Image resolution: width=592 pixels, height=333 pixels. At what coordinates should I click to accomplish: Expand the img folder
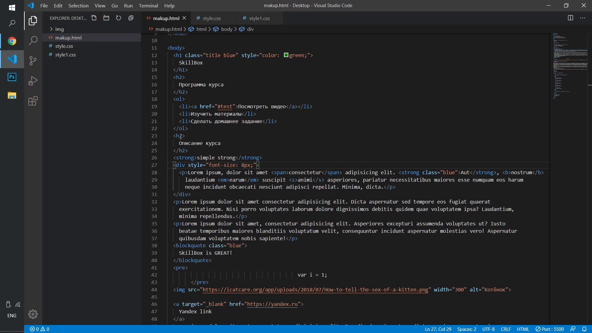point(60,29)
